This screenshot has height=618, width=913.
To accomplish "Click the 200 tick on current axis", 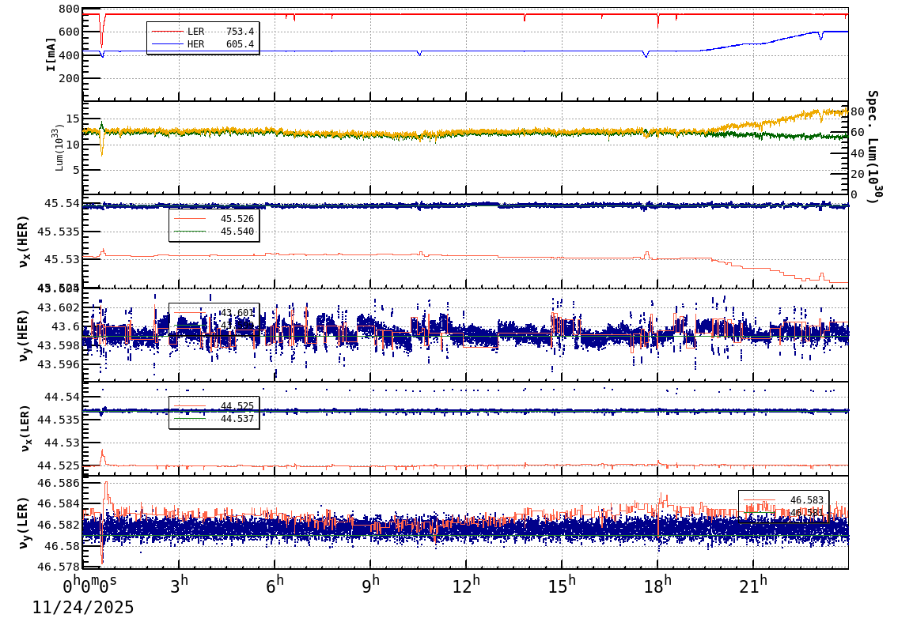I will (70, 78).
